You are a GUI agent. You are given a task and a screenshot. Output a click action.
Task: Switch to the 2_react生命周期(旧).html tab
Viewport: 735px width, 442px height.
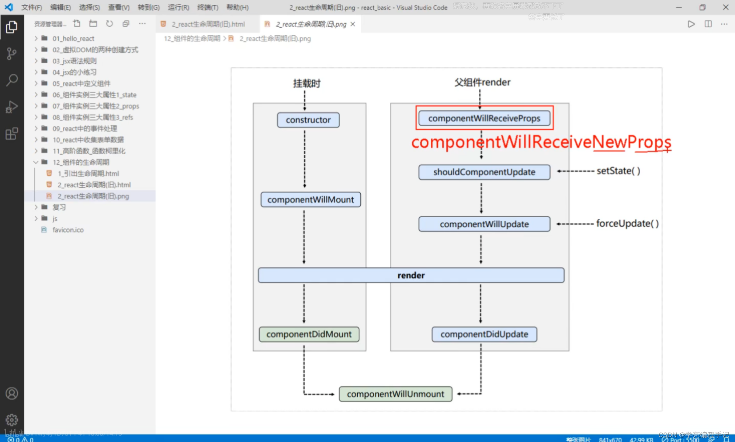click(x=208, y=24)
